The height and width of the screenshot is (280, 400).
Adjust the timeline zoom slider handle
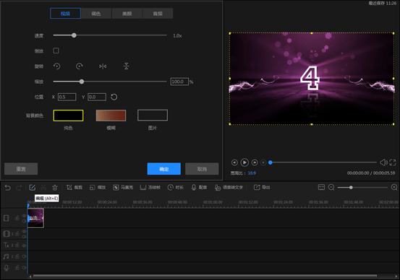(351, 188)
